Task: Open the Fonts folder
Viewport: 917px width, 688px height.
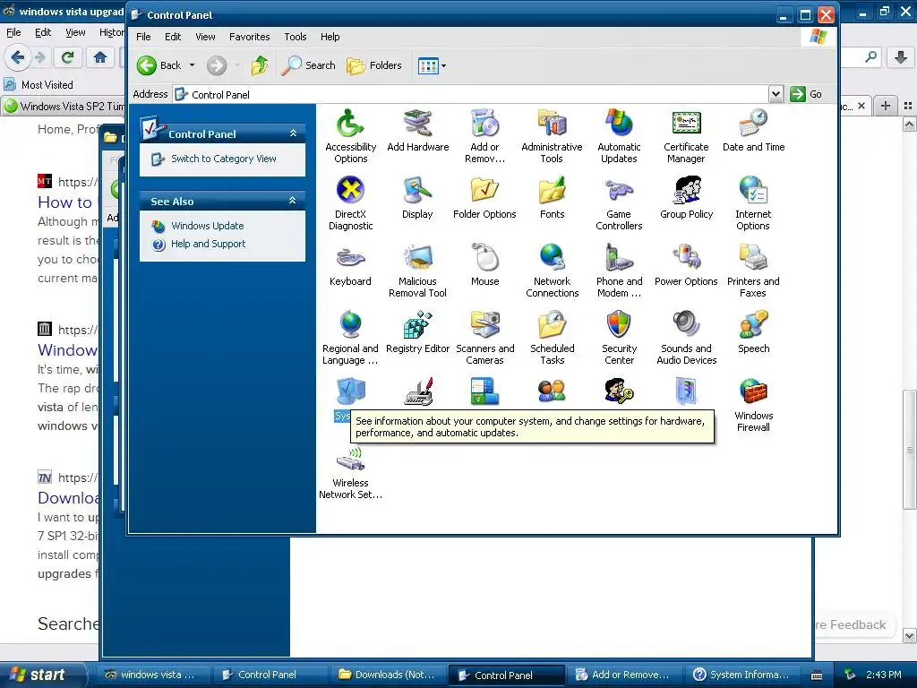Action: coord(552,198)
